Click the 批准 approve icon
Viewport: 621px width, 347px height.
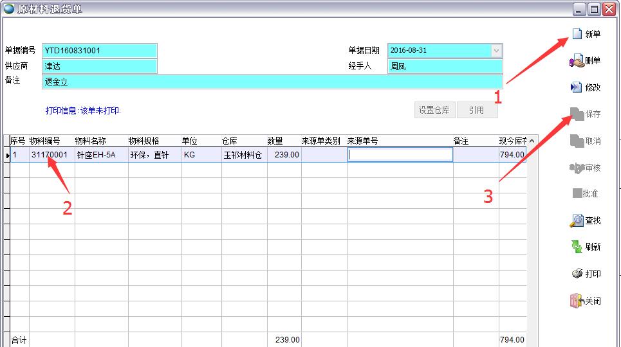[577, 193]
